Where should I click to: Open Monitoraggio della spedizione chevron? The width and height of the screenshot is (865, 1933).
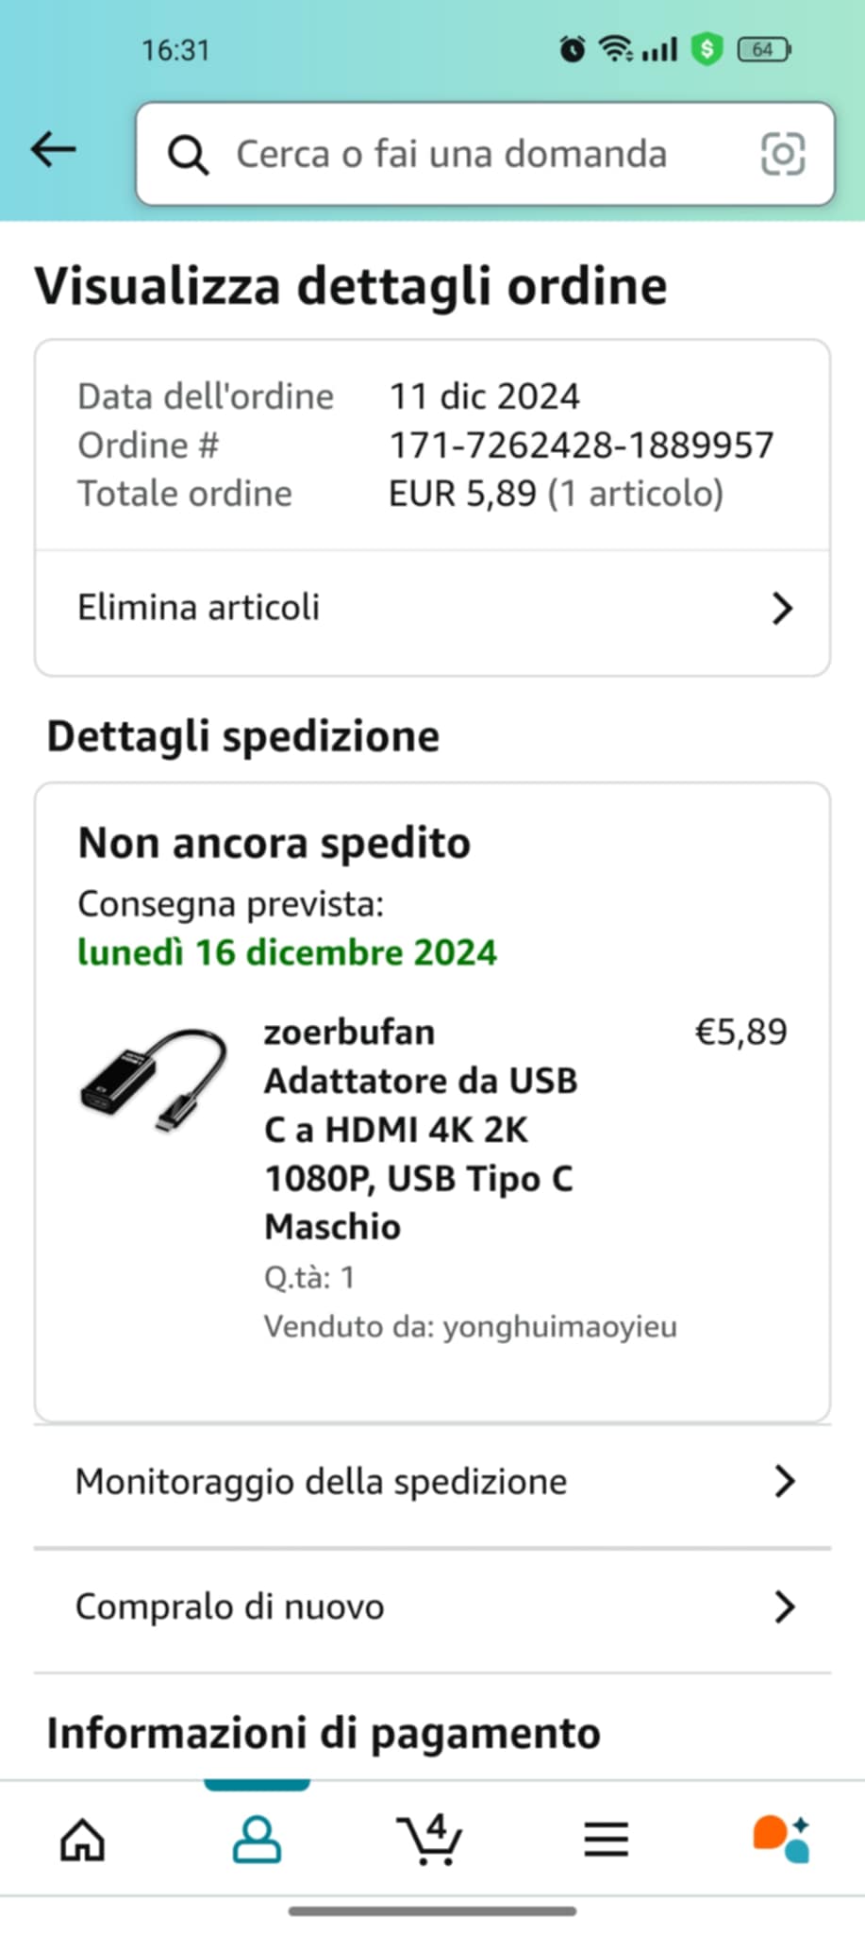tap(784, 1482)
